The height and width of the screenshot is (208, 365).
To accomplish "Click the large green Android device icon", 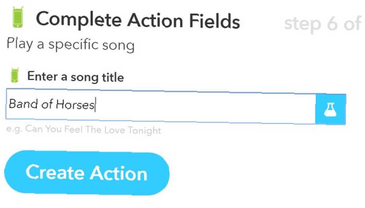I will [x=18, y=17].
